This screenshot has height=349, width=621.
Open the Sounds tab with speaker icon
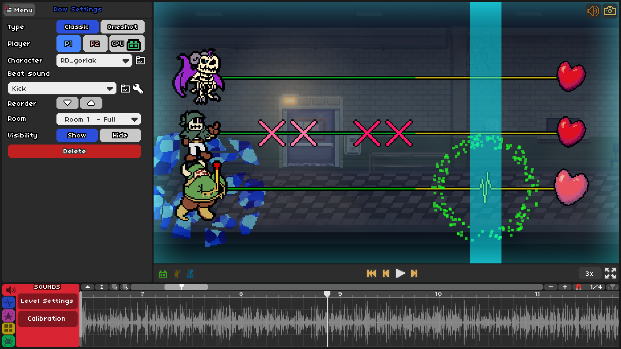8,290
